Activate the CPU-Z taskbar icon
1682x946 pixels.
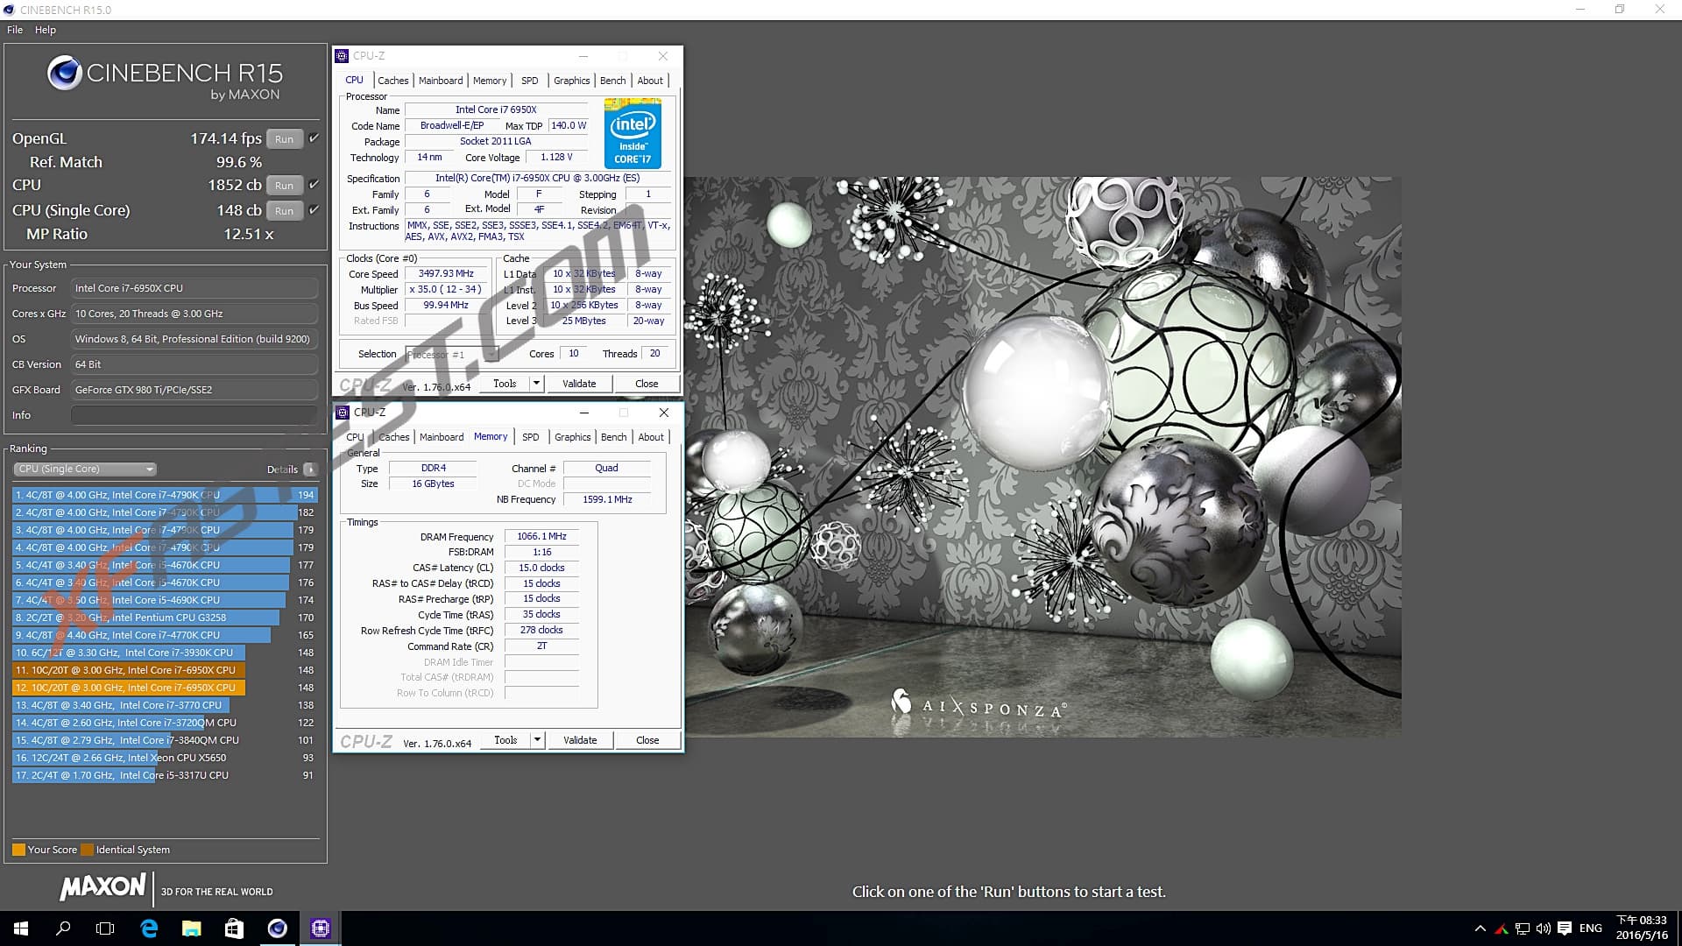coord(320,928)
